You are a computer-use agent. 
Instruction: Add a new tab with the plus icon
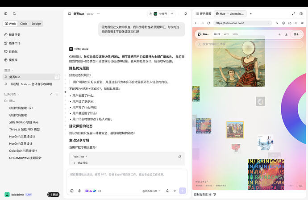pos(251,14)
